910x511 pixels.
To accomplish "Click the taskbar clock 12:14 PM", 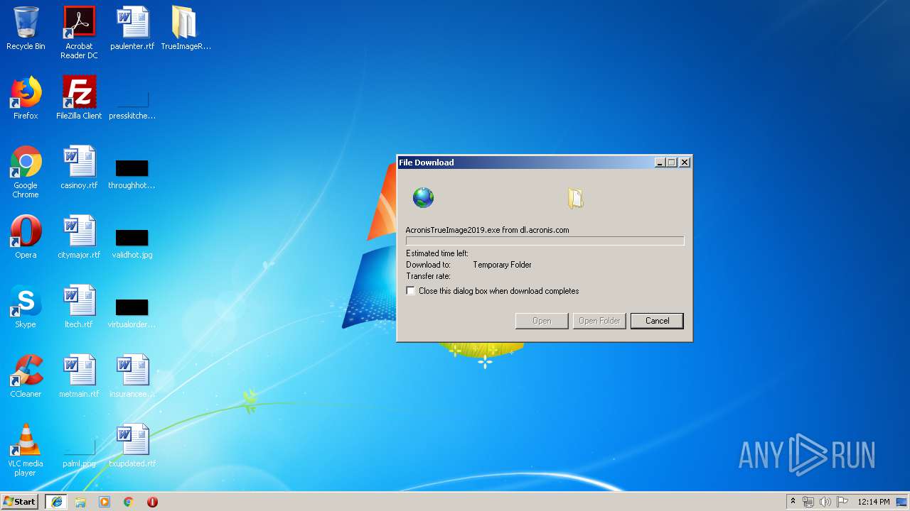I will pyautogui.click(x=873, y=502).
